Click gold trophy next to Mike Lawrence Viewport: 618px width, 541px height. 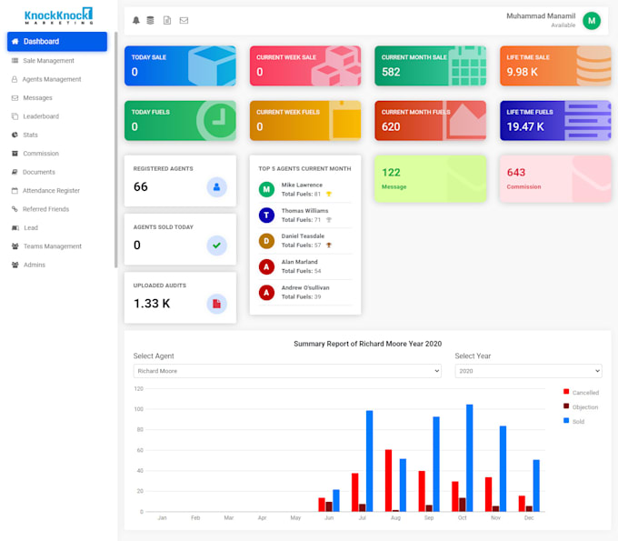click(x=329, y=194)
